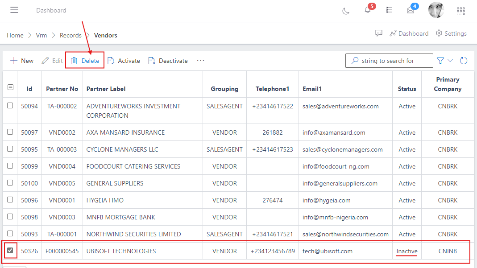
Task: Open Settings from the top right
Action: point(451,33)
